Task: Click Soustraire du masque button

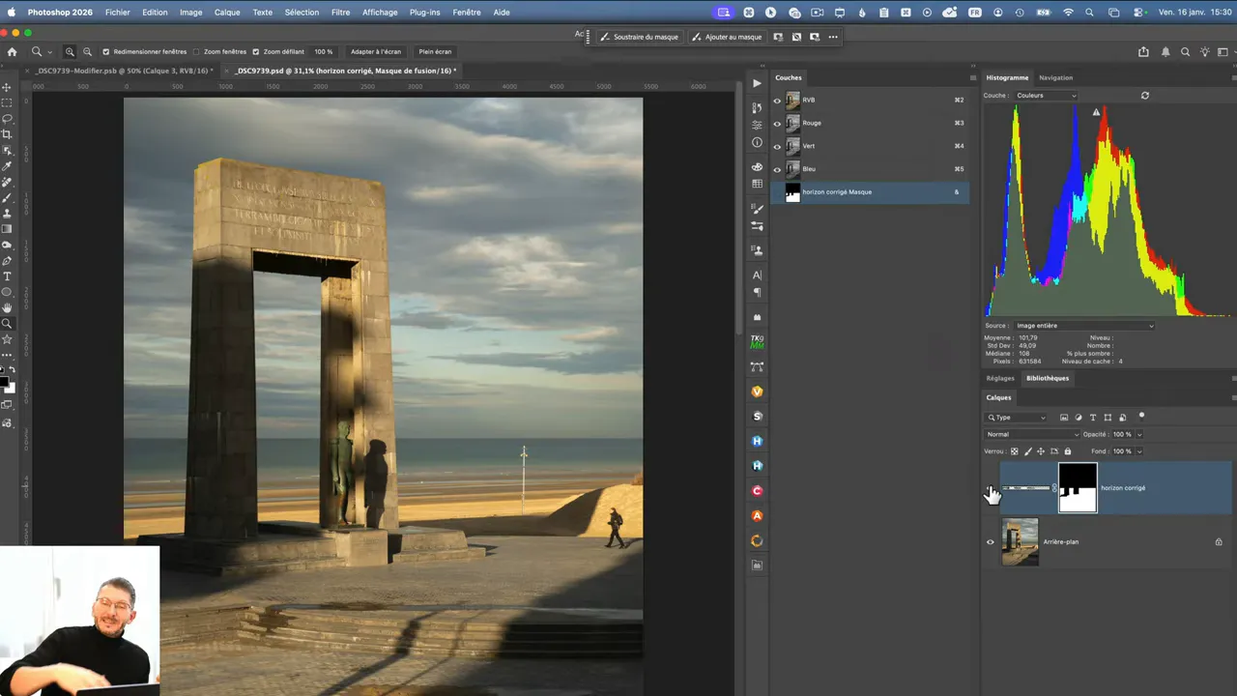Action: (x=639, y=37)
